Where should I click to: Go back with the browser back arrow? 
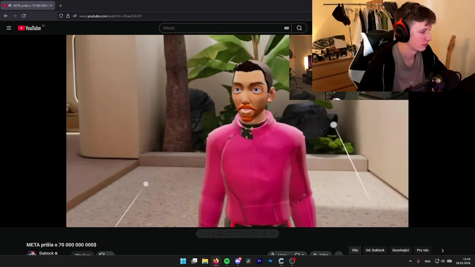6,16
